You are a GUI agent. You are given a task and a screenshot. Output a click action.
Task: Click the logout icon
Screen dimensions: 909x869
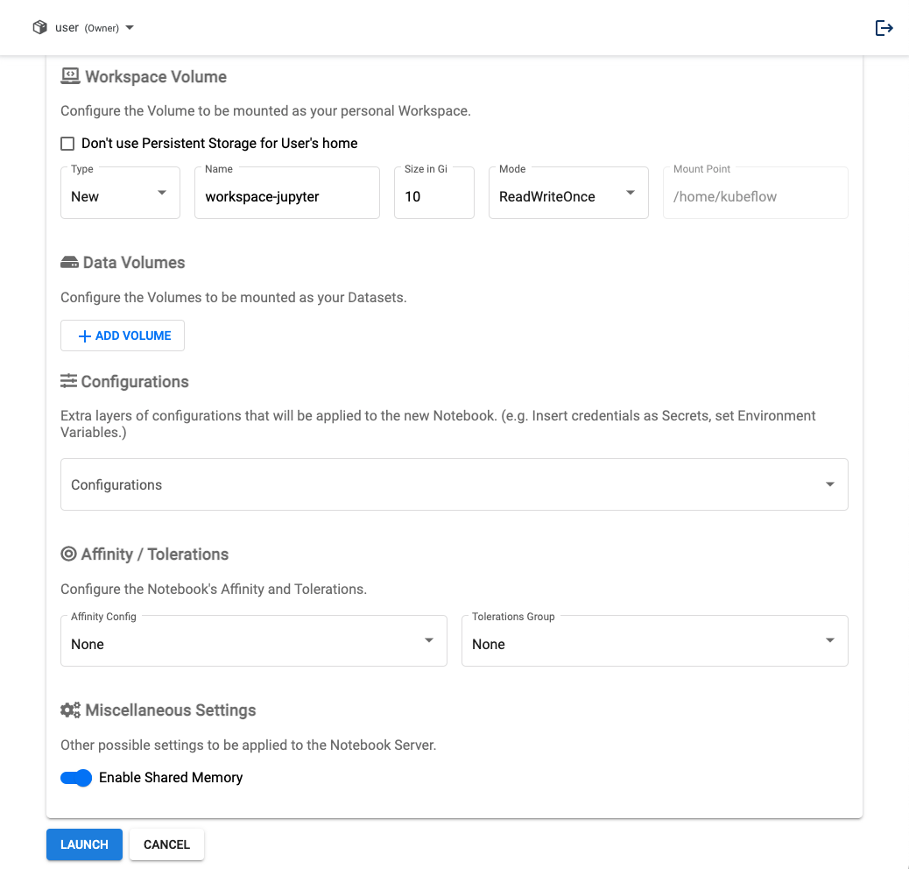(x=884, y=28)
